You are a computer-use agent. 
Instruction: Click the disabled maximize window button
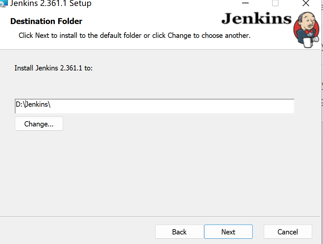pos(275,3)
